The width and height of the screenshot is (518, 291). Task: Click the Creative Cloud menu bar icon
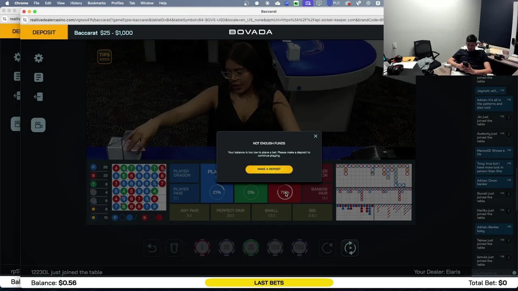pos(348,3)
